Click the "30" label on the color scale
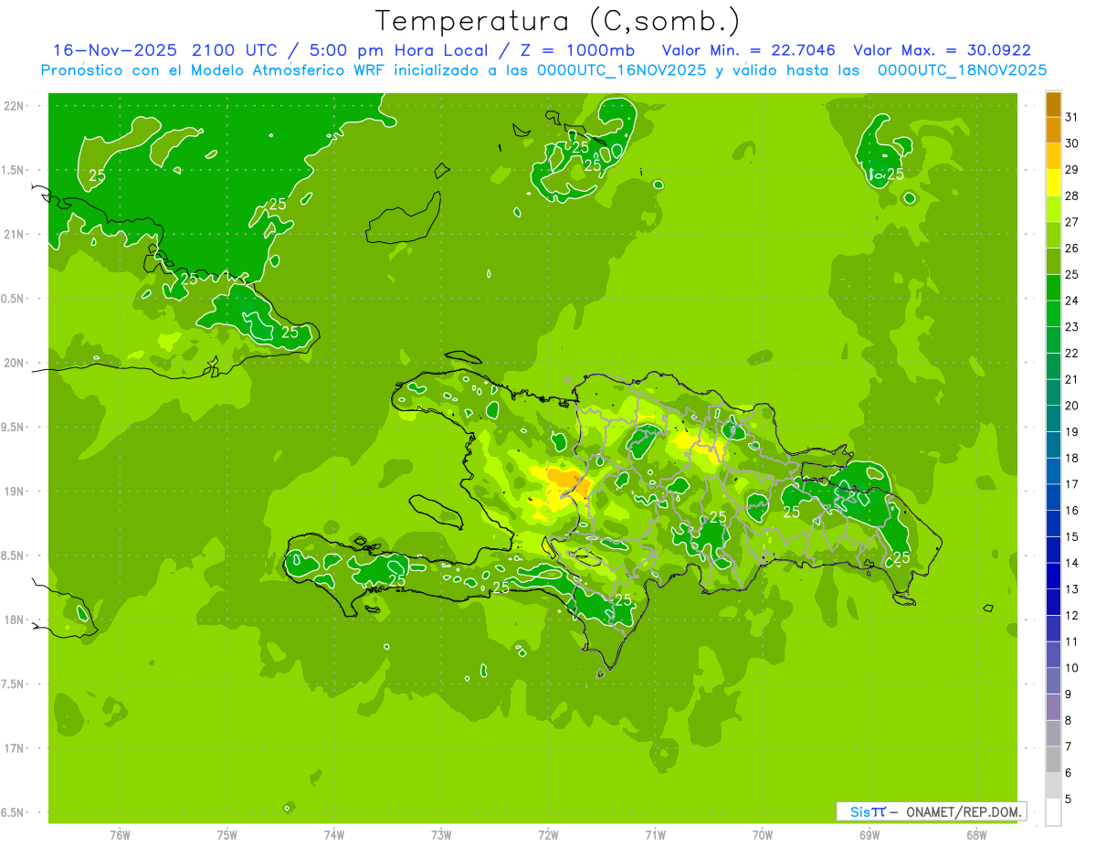This screenshot has height=847, width=1096. 1072,143
